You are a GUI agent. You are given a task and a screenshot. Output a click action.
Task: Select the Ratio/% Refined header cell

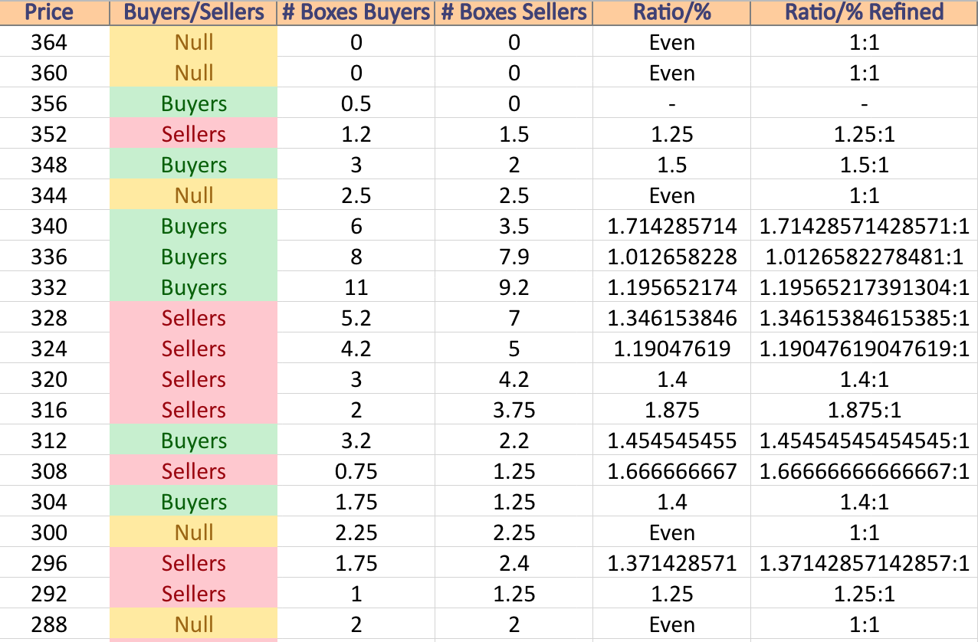[x=865, y=12]
